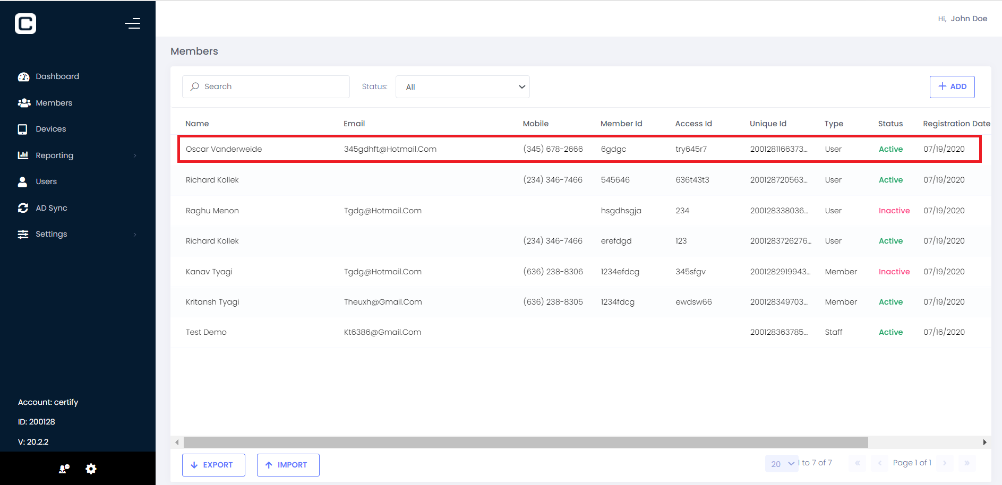Select Kanav Tyagi member name
The image size is (1002, 485).
pos(209,272)
